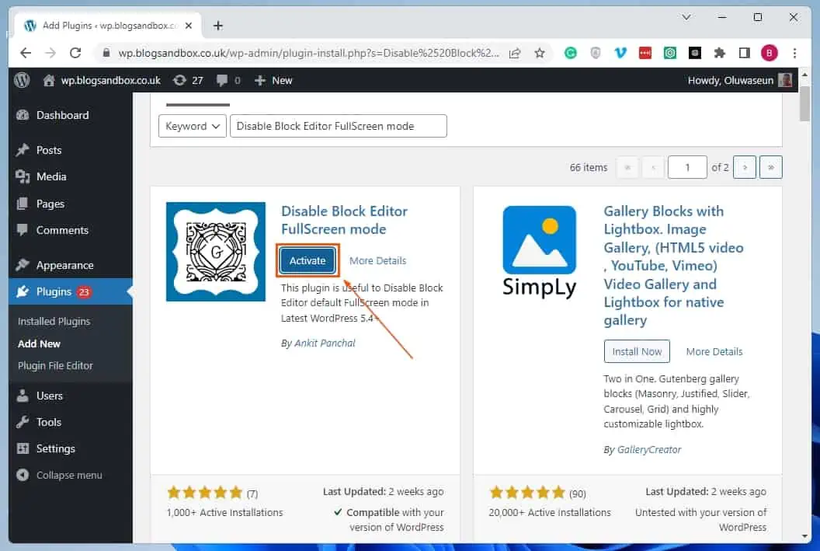Click the green circular extension icon

click(x=670, y=53)
